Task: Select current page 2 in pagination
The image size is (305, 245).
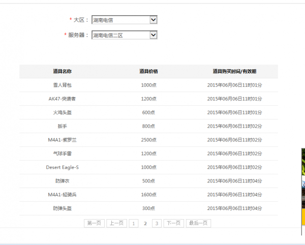Action: tap(145, 224)
